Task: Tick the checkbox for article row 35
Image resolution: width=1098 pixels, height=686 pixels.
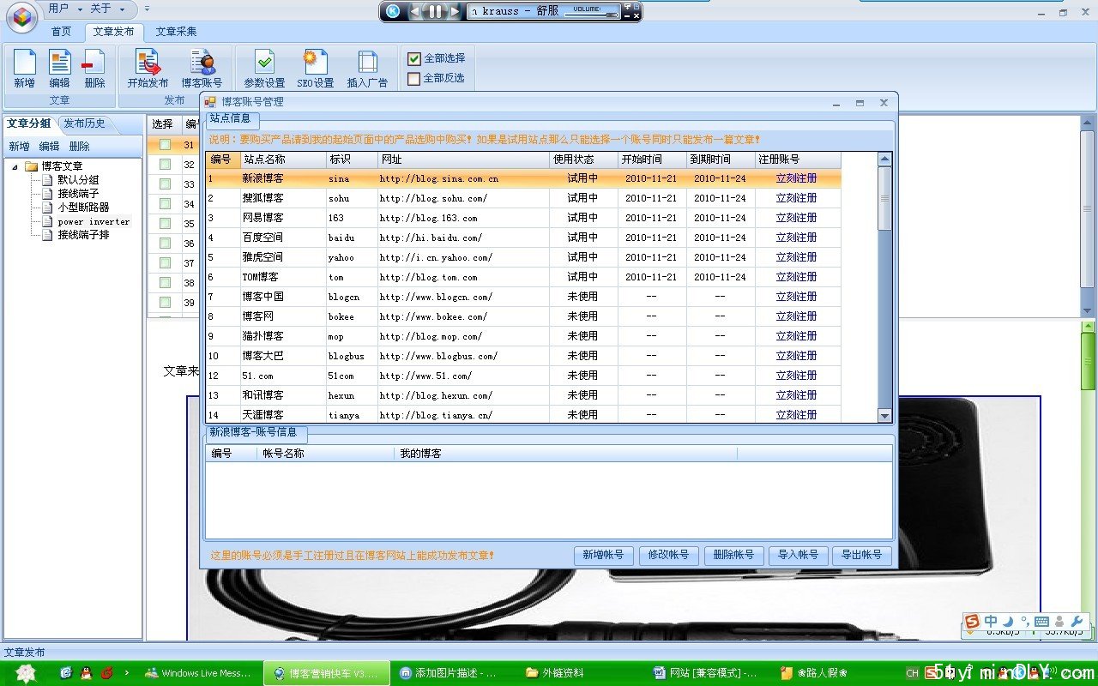Action: [x=165, y=224]
